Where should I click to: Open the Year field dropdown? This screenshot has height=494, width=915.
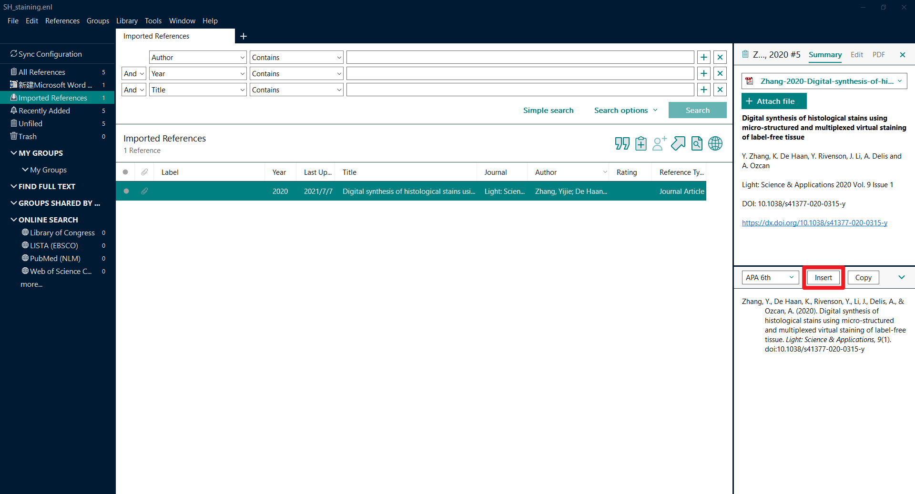198,73
